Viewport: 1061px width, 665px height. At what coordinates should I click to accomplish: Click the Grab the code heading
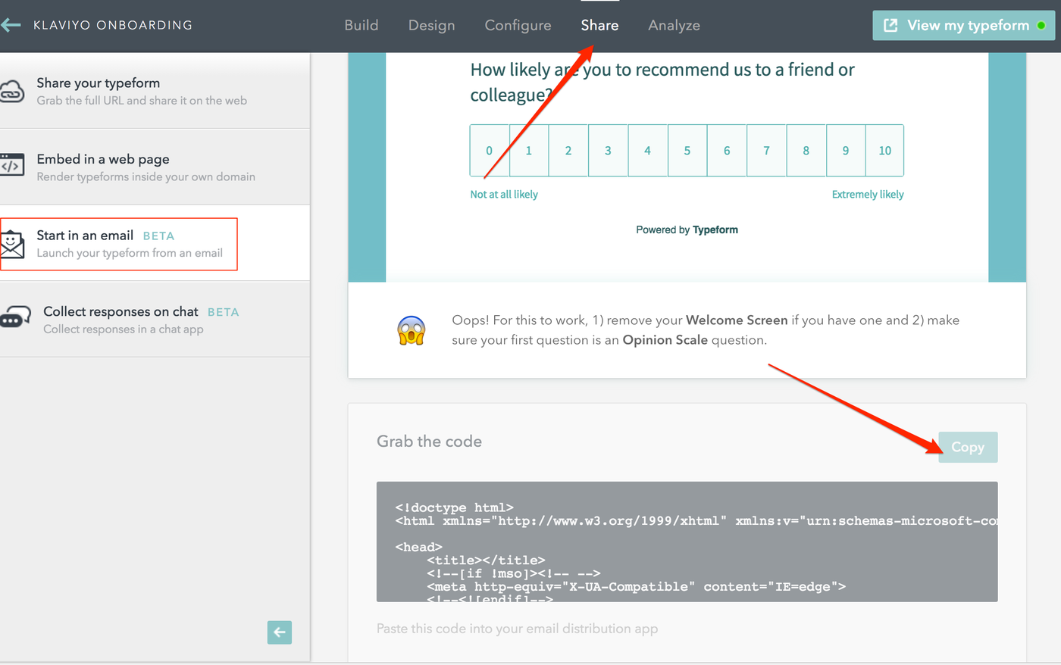429,441
